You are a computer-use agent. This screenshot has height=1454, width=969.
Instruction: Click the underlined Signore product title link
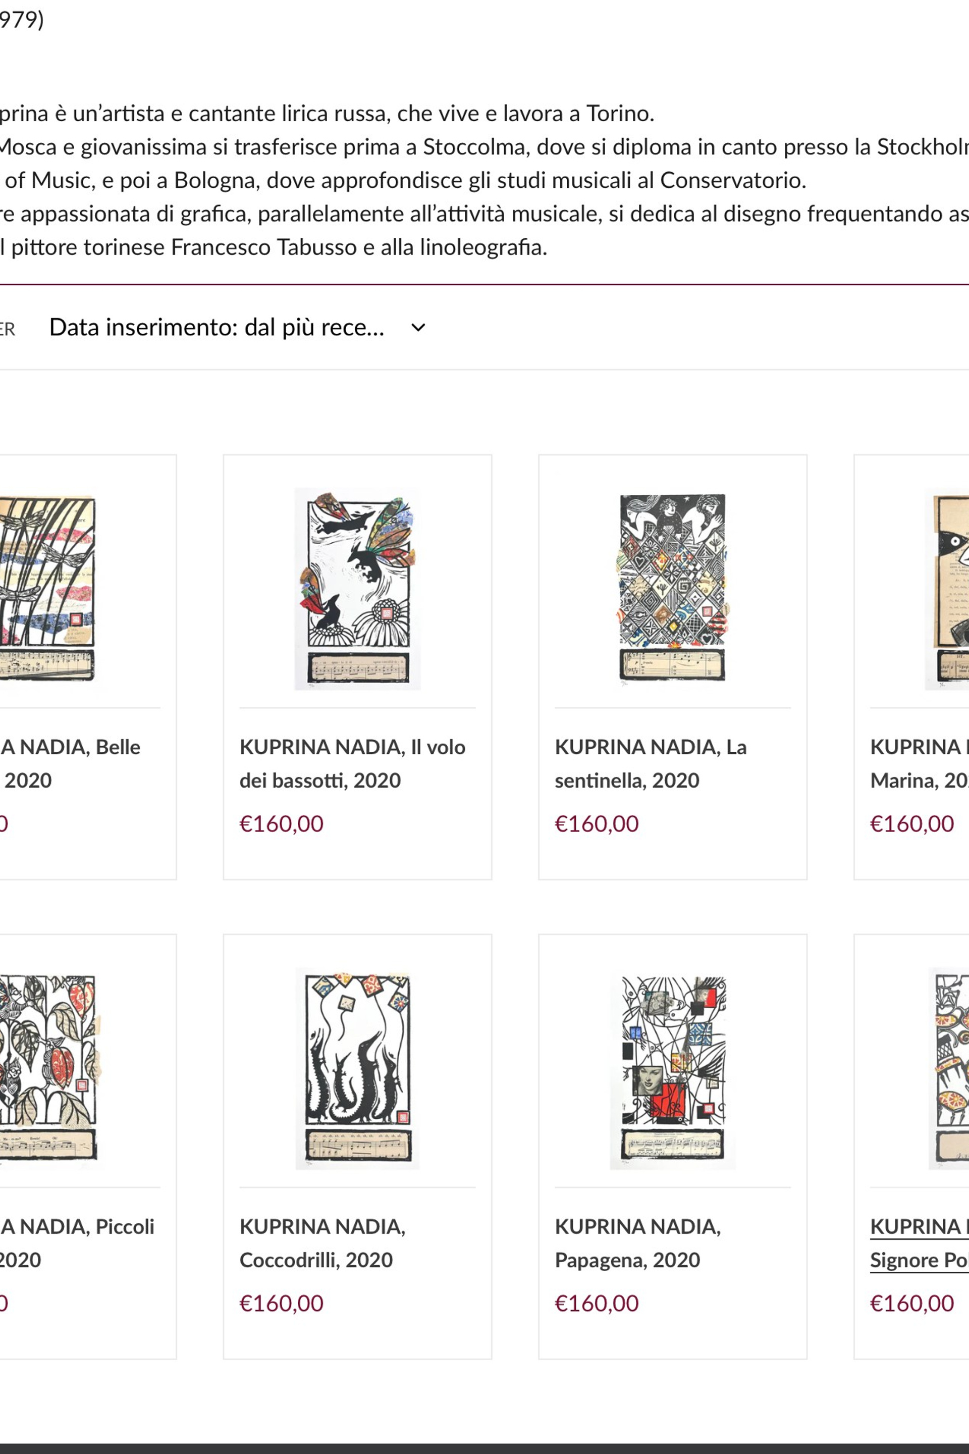pos(919,1243)
